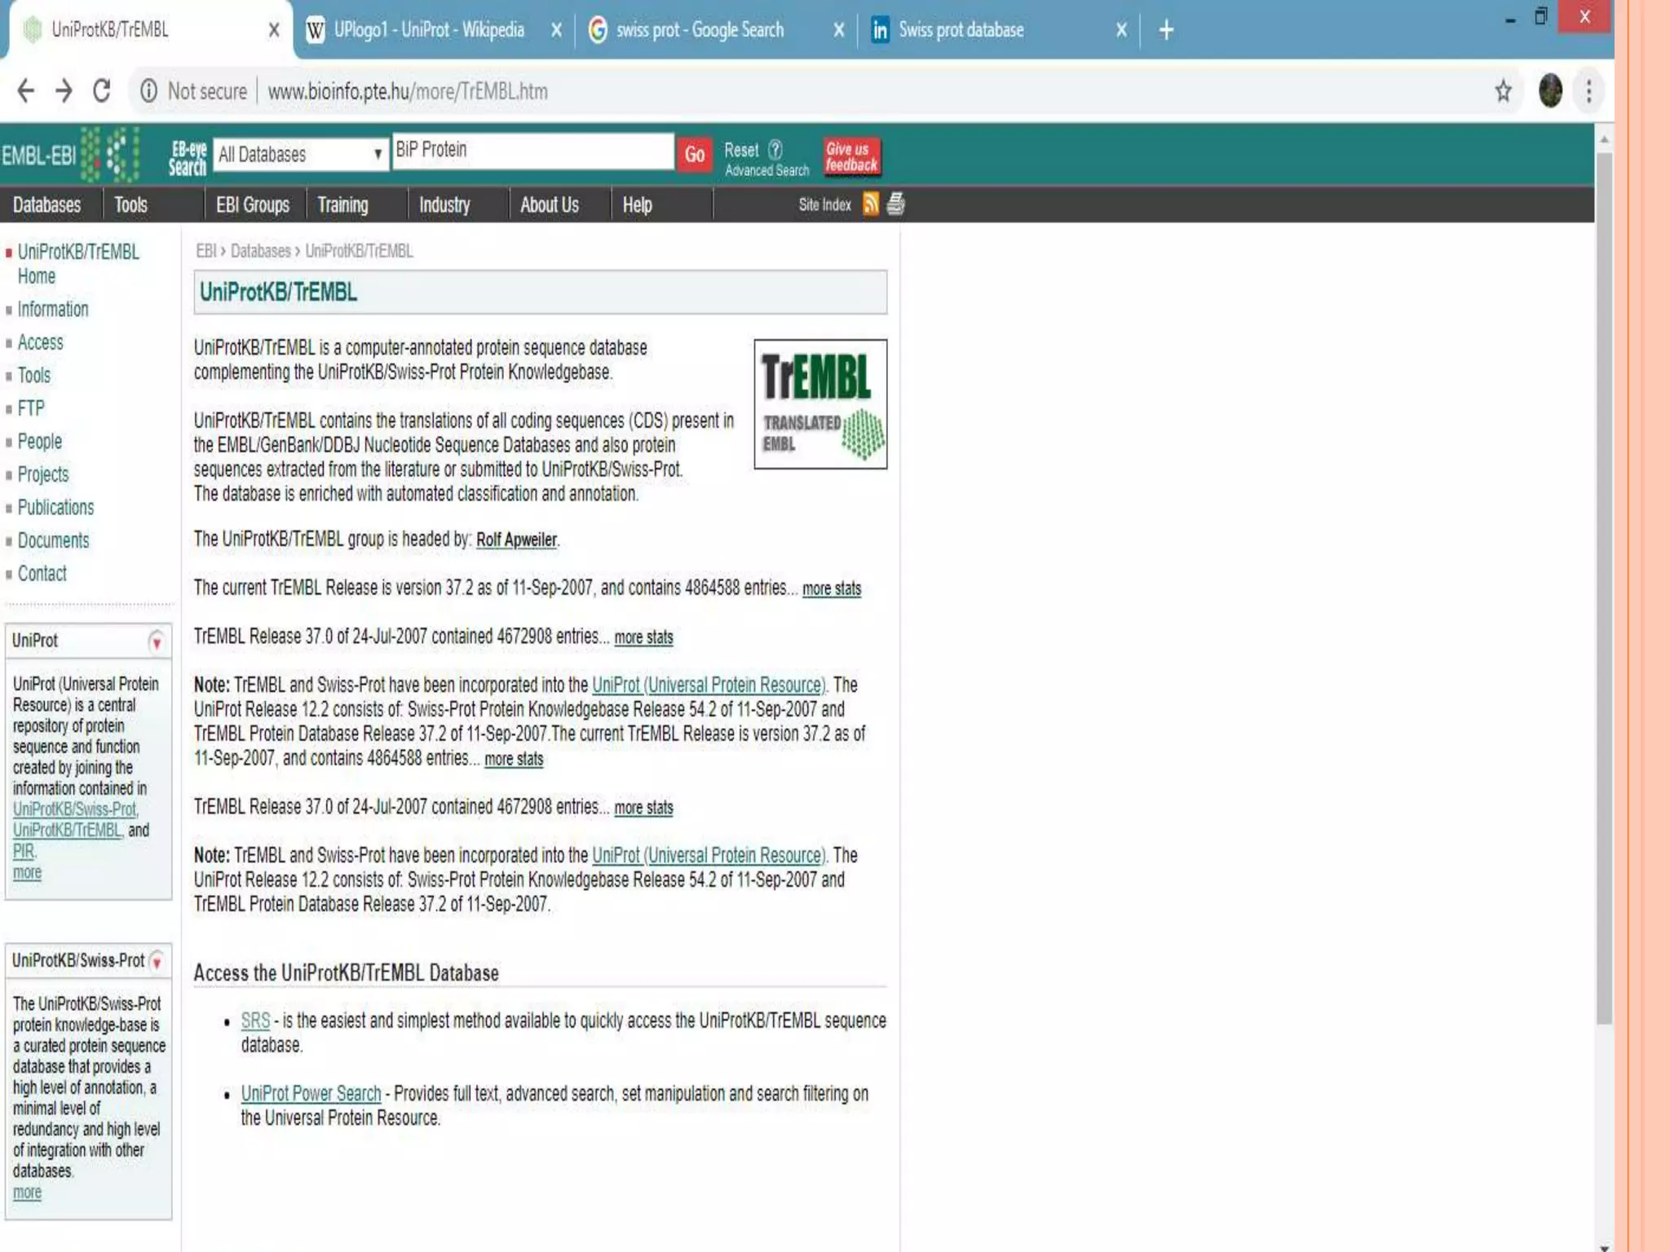1670x1252 pixels.
Task: Click the RSS feed icon
Action: (x=871, y=204)
